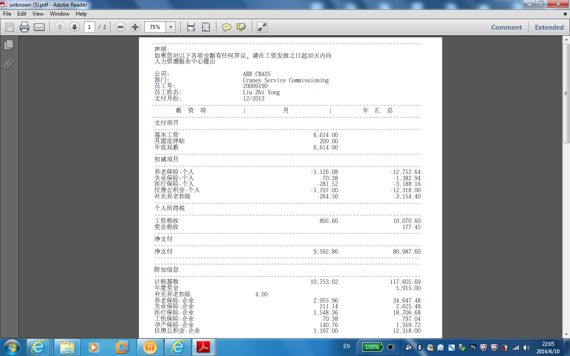The image size is (570, 356).
Task: Open the File menu
Action: click(7, 14)
